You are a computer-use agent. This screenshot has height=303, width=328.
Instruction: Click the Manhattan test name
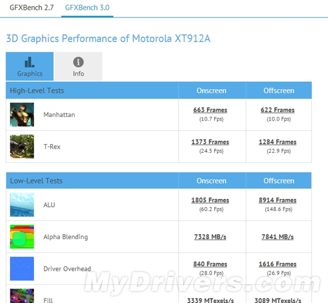59,115
